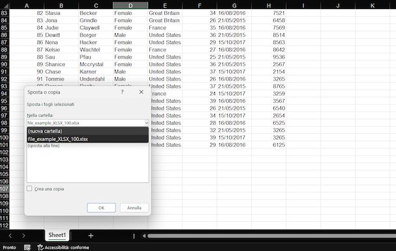
Task: Click the age 39 cell in row 95
Action: (199, 101)
